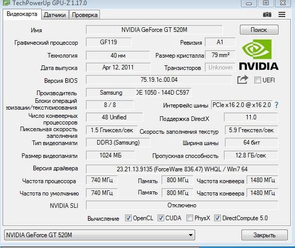Switch to the Датчики tab
The image size is (295, 248).
pos(55,15)
